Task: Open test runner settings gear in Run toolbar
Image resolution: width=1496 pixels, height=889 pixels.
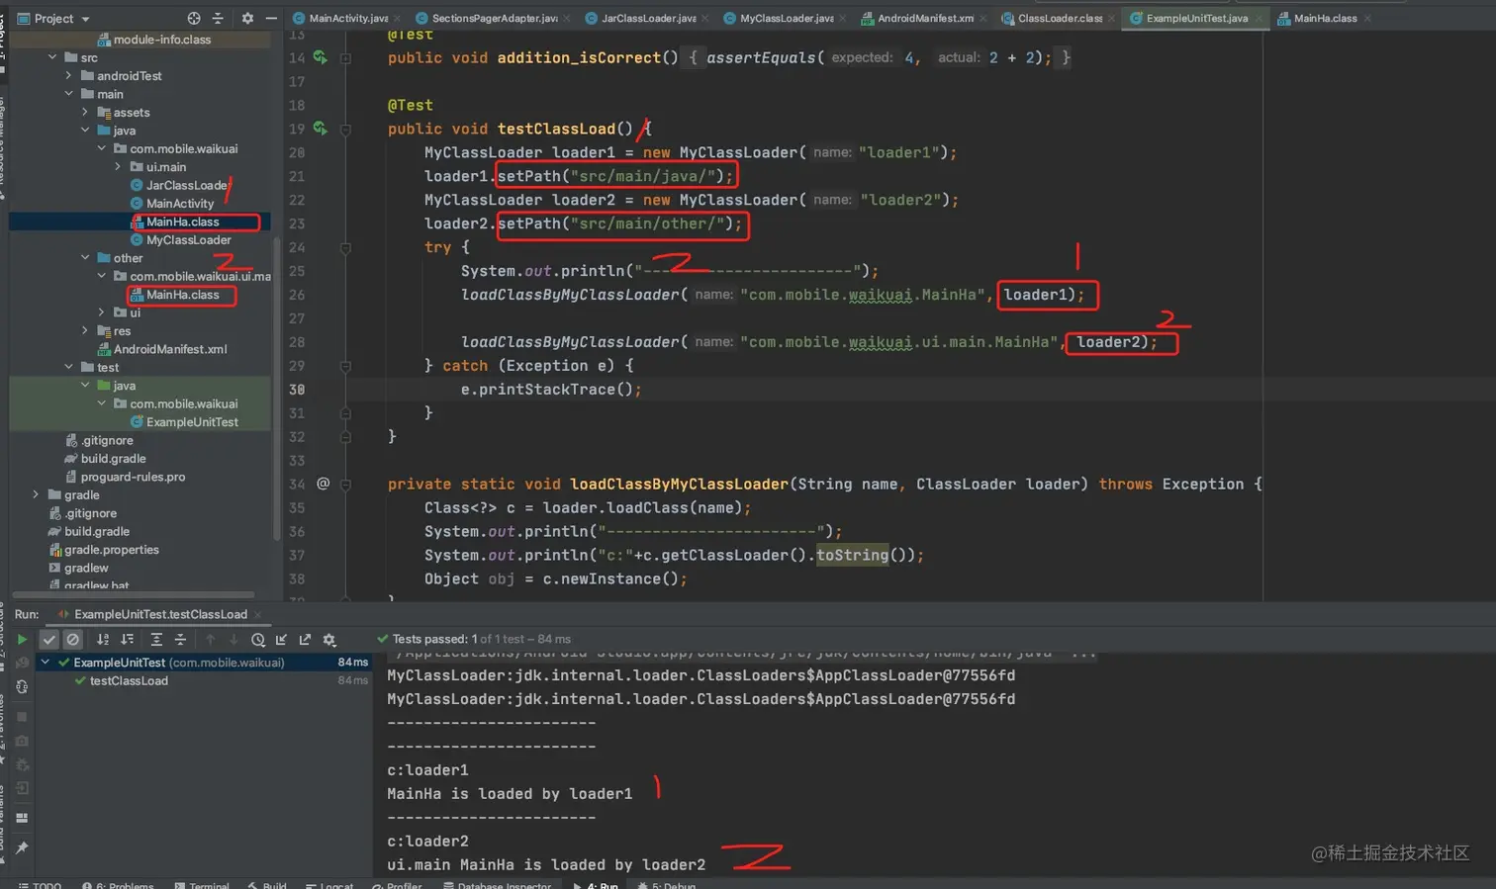Action: 329,640
